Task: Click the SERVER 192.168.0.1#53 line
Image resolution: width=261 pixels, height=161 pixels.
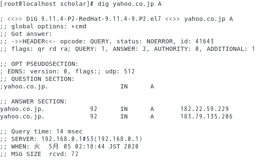Action: tap(71, 139)
